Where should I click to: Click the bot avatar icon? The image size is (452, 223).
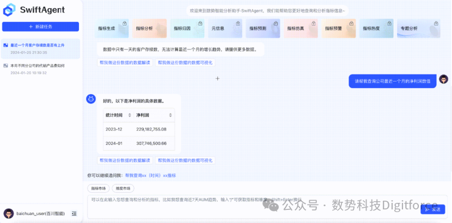(x=91, y=99)
